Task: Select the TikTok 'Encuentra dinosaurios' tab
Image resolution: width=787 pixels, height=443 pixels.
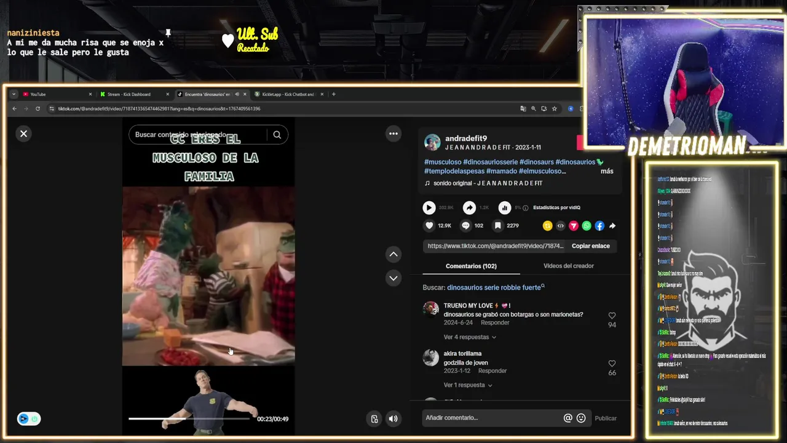Action: pyautogui.click(x=207, y=94)
